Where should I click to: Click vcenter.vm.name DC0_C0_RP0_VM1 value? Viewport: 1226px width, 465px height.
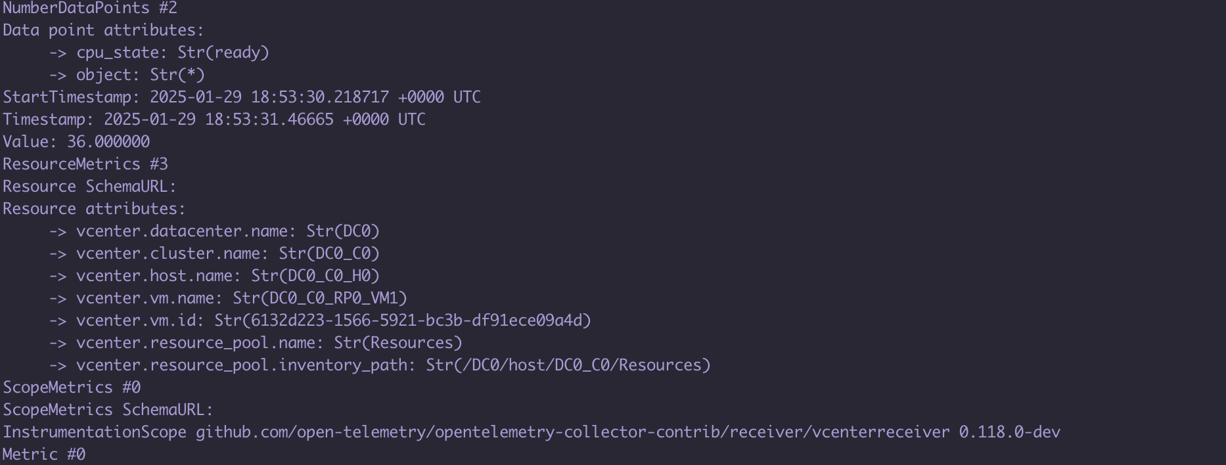pos(321,298)
